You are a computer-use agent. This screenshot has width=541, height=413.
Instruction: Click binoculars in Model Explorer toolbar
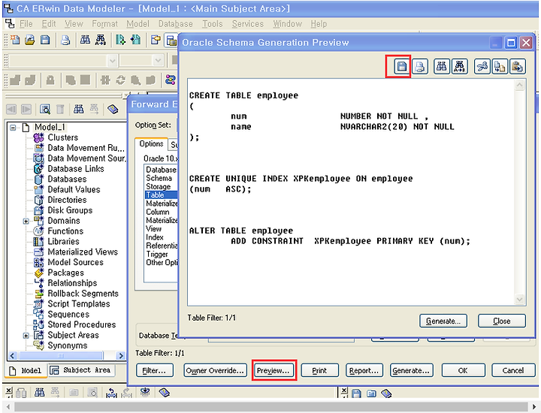[x=79, y=110]
